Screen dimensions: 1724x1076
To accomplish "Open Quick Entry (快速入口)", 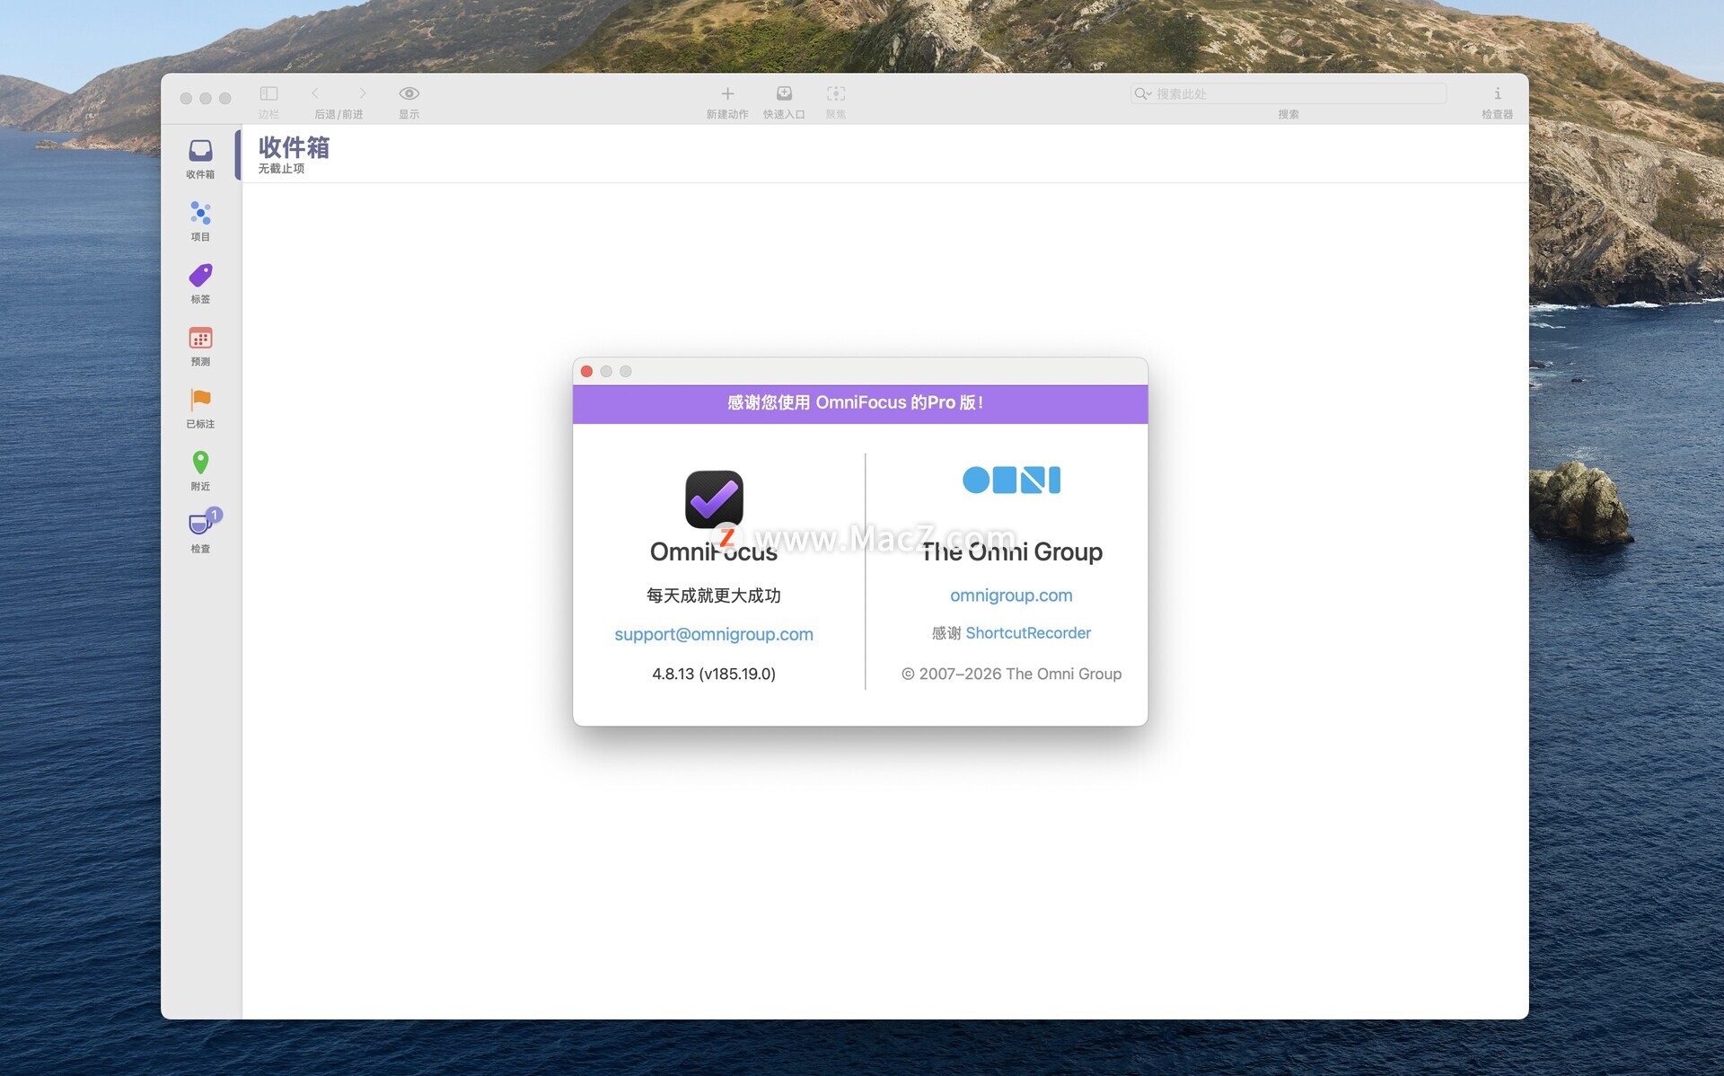I will coord(784,93).
